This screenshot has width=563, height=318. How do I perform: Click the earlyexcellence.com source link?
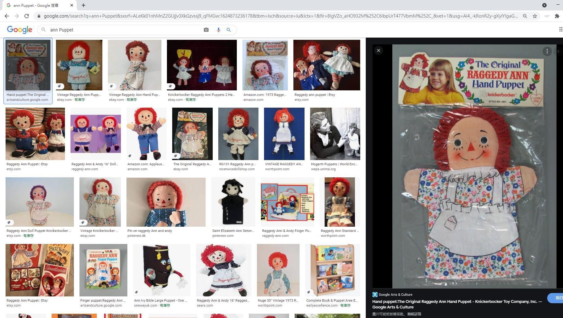[322, 305]
